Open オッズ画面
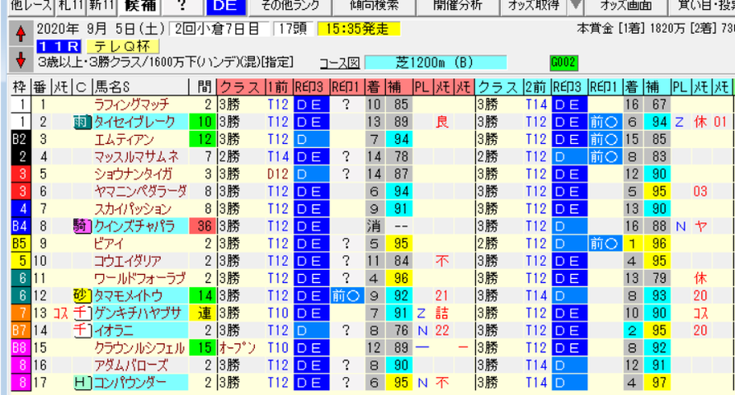Image resolution: width=735 pixels, height=395 pixels. coord(626,6)
